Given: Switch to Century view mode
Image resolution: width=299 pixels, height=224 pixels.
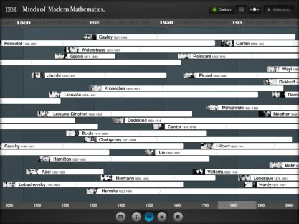Looking at the screenshot, I should point(222,9).
